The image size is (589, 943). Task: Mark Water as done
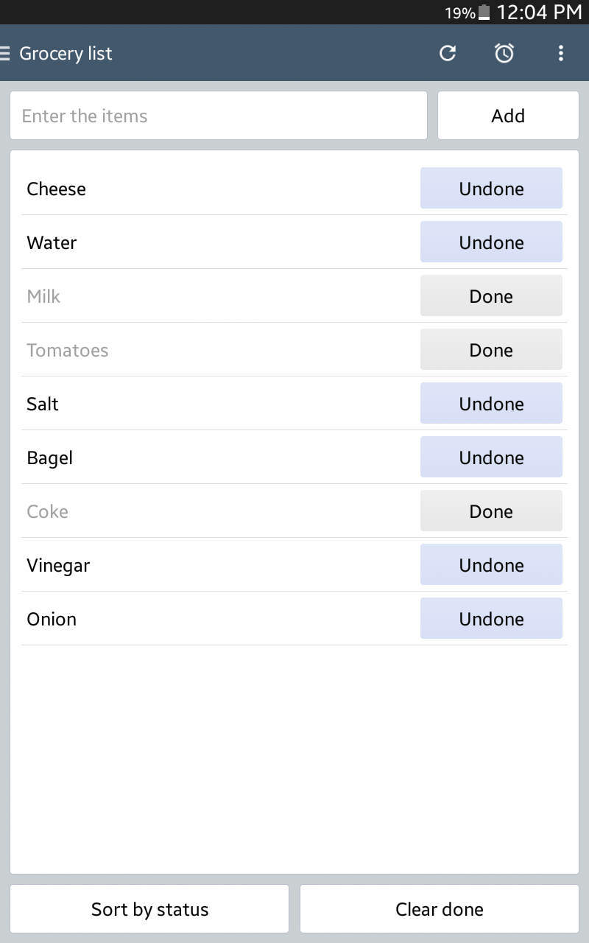pos(491,242)
